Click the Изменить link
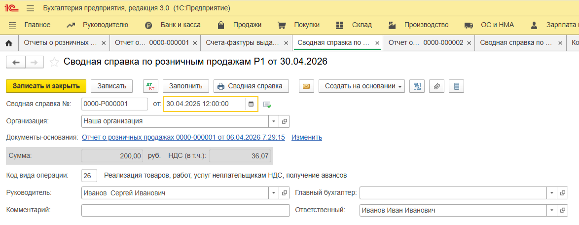Image resolution: width=579 pixels, height=225 pixels. click(x=306, y=137)
